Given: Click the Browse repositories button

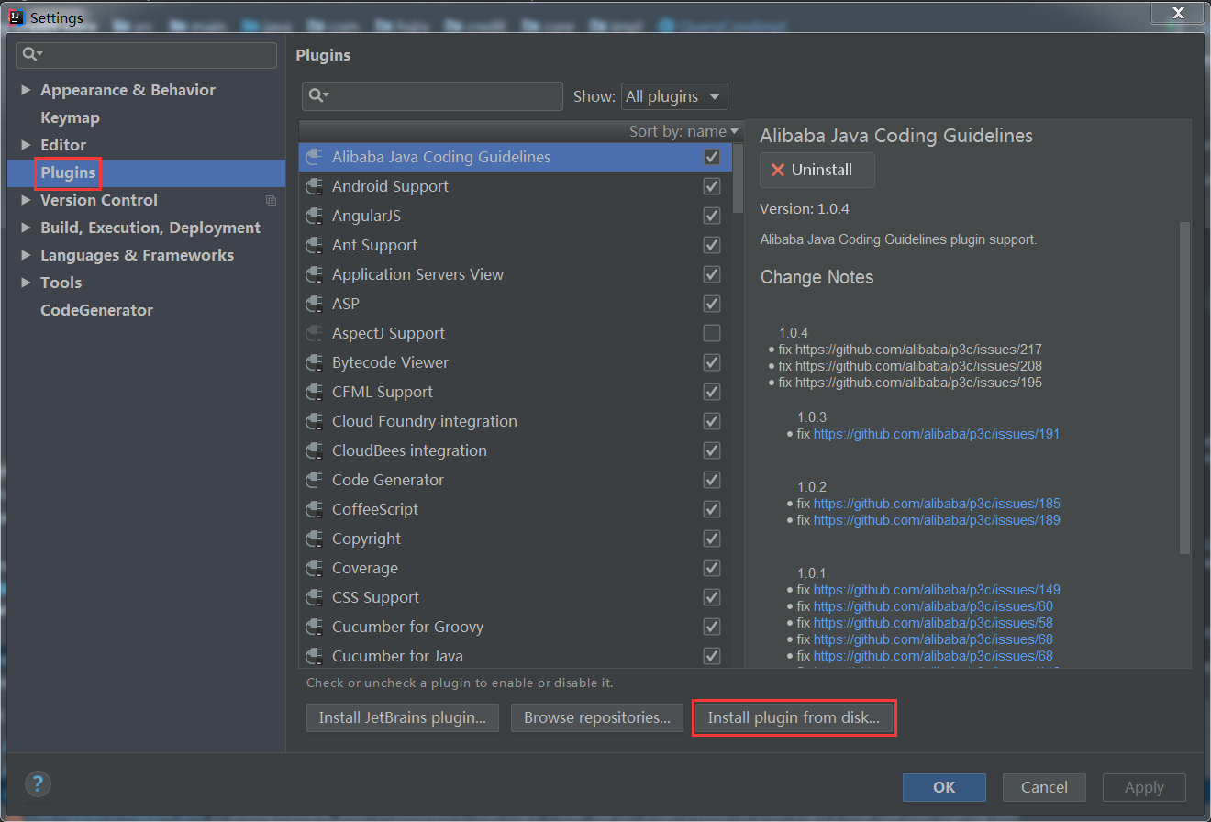Looking at the screenshot, I should click(x=596, y=717).
